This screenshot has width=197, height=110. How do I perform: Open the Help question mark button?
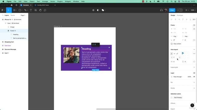tap(192, 105)
